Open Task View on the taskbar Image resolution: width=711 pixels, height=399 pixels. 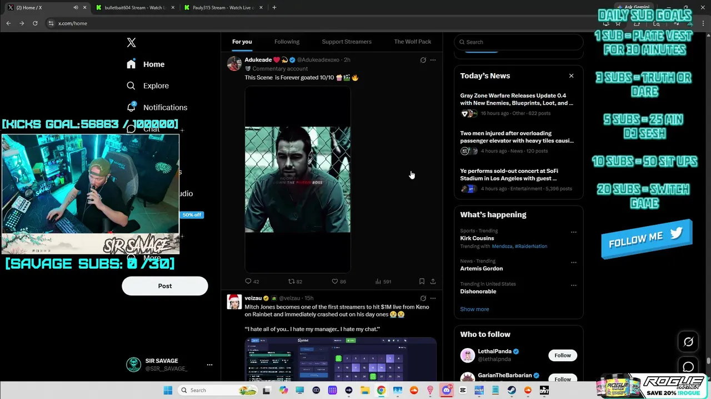point(267,390)
